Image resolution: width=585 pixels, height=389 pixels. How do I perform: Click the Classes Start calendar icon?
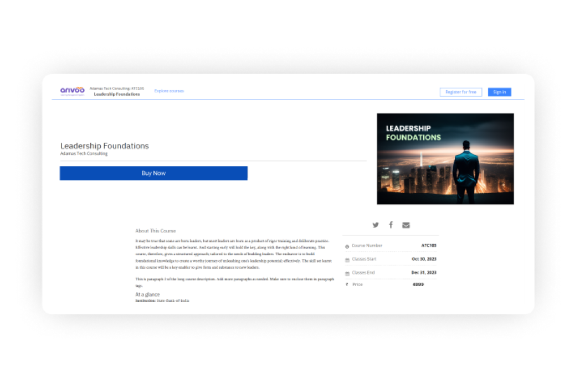coord(347,260)
